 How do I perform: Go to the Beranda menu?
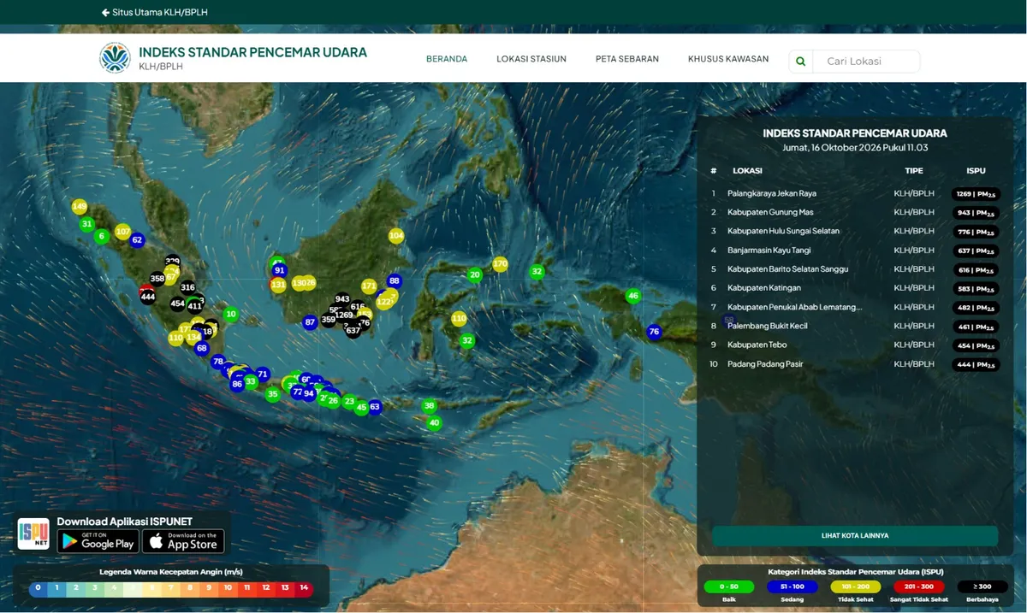(447, 59)
